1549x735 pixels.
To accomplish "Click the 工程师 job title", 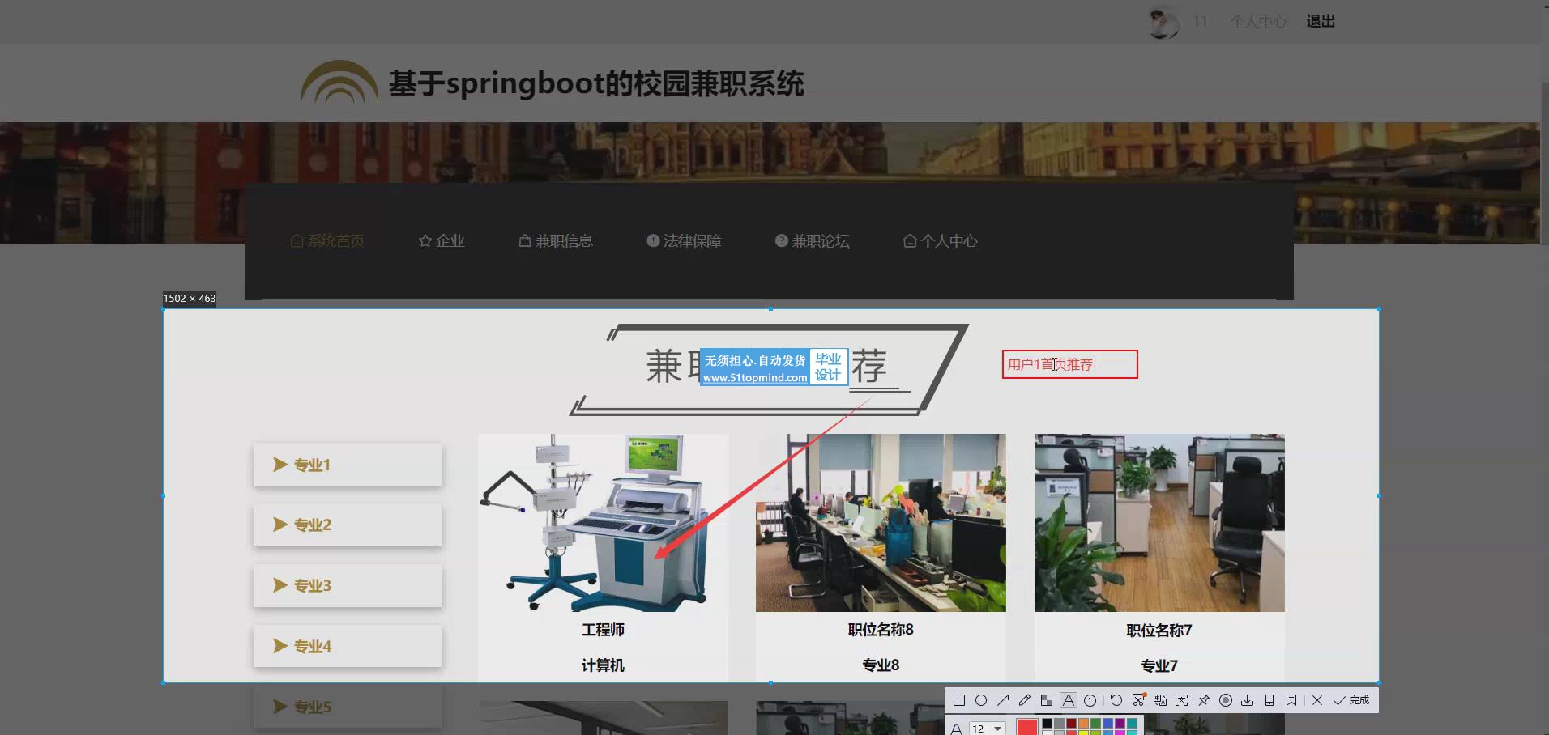I will (603, 630).
